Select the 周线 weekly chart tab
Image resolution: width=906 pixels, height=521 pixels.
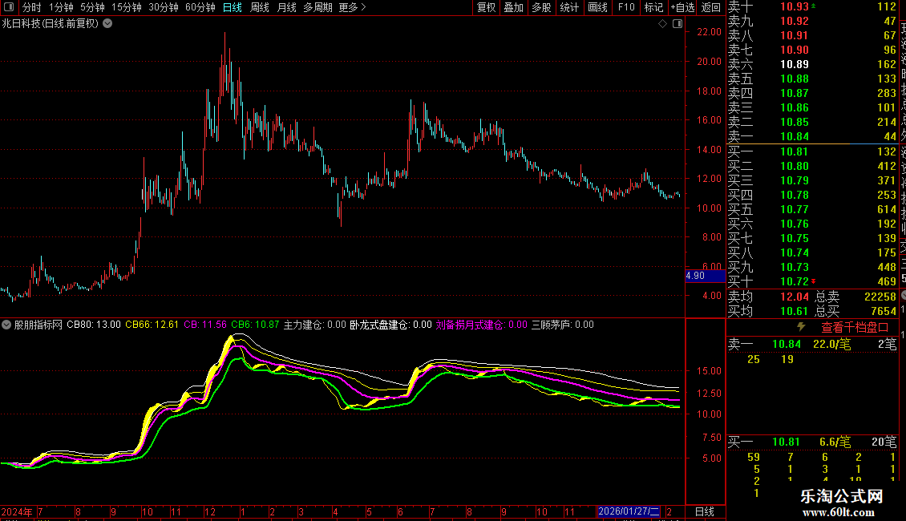[259, 7]
